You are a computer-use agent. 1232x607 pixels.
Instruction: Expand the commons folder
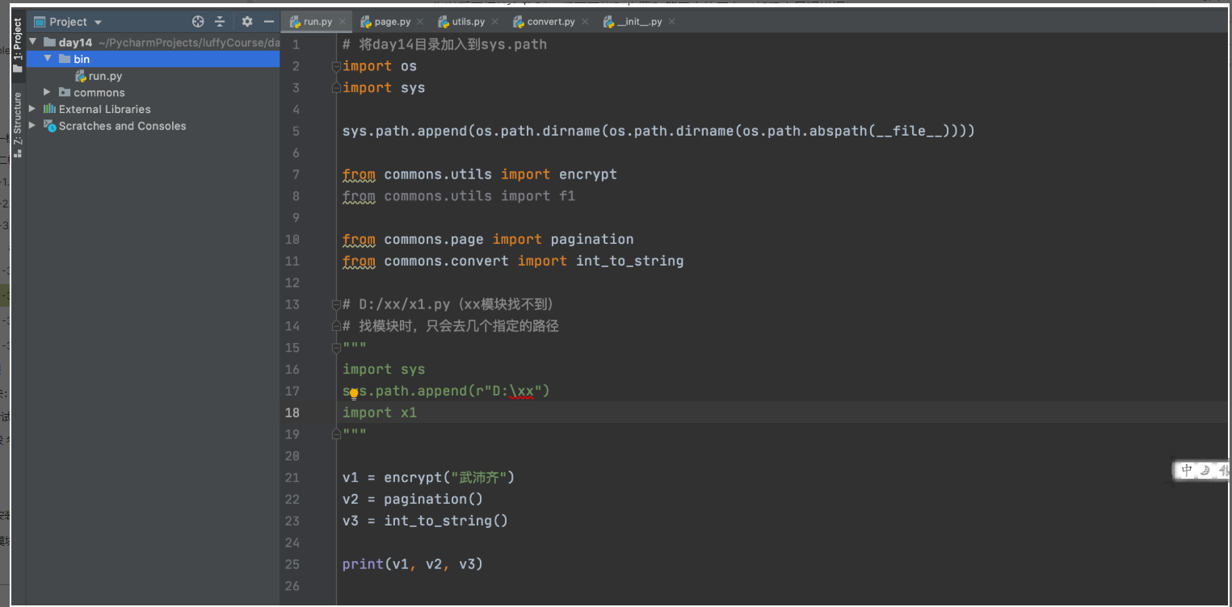coord(48,93)
